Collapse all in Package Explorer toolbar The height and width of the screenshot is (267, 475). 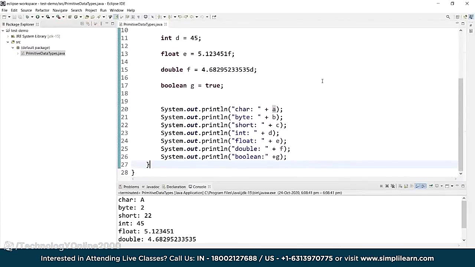pos(82,24)
